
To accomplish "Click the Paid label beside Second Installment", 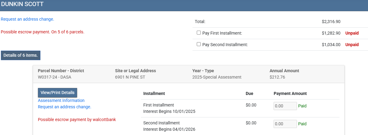I will click(302, 124).
